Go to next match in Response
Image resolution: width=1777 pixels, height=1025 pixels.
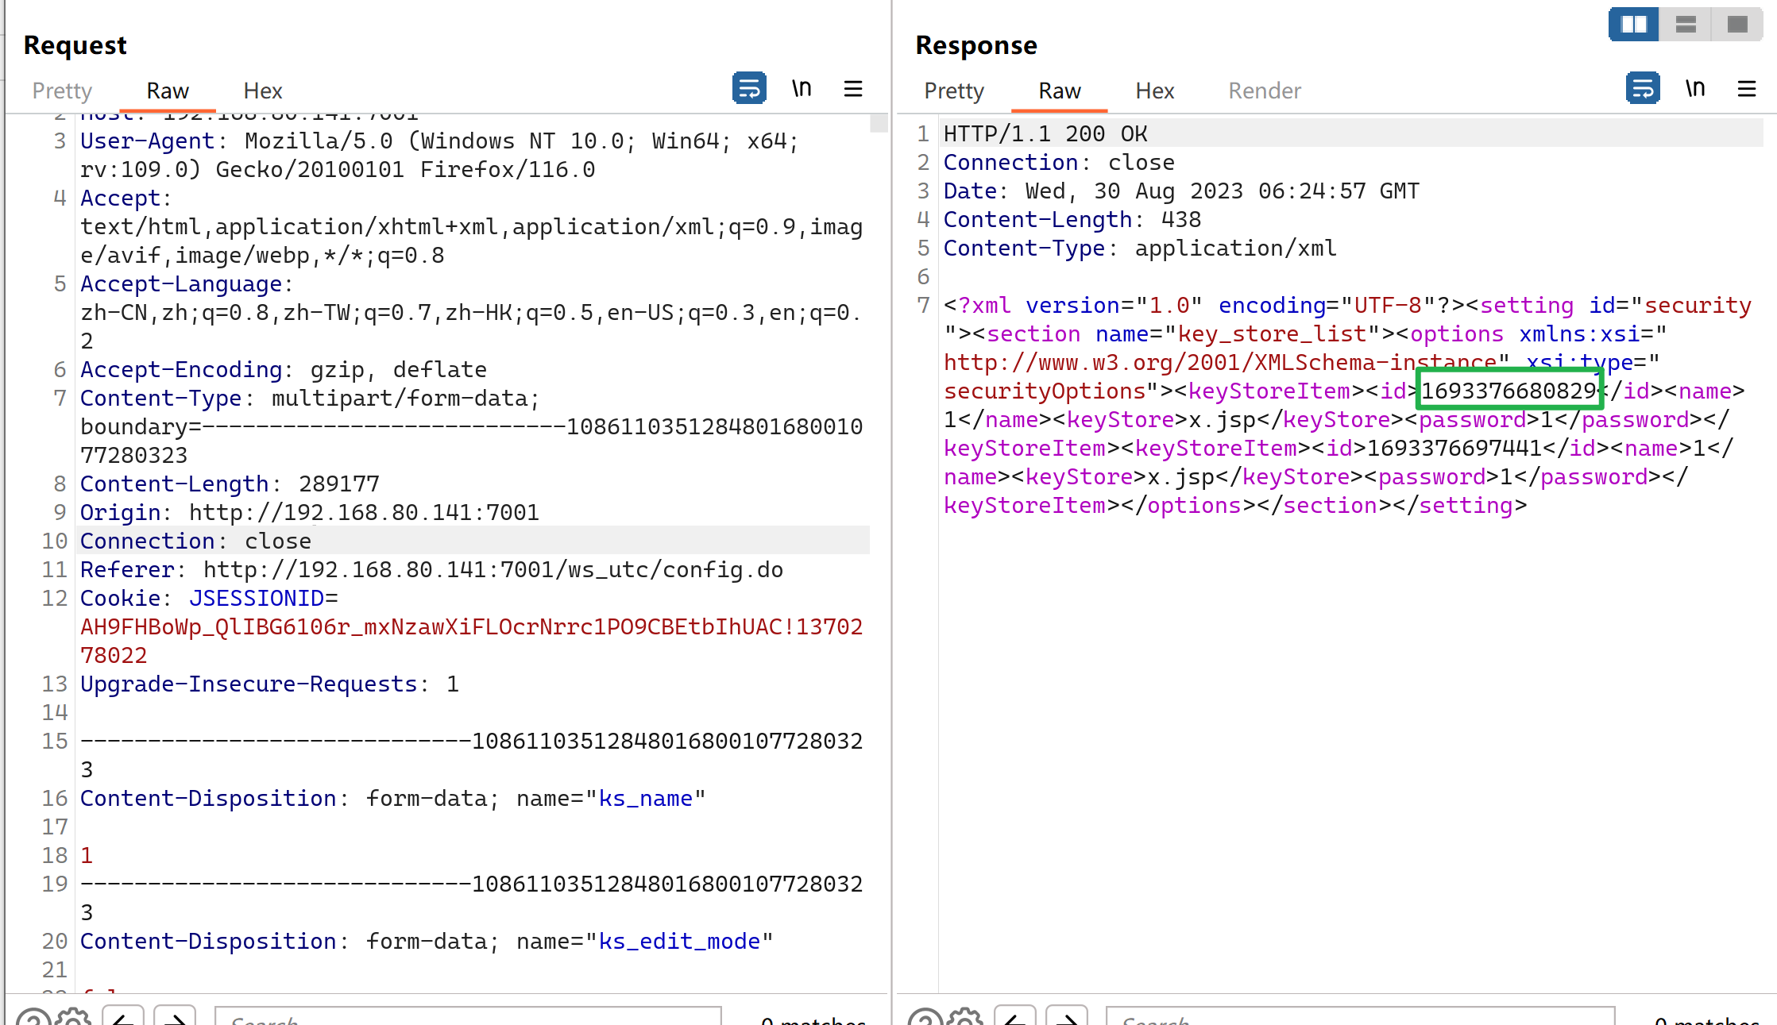pos(1066,1018)
